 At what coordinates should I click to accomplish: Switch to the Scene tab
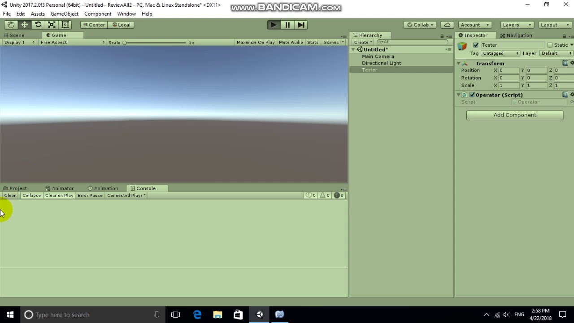(x=14, y=35)
